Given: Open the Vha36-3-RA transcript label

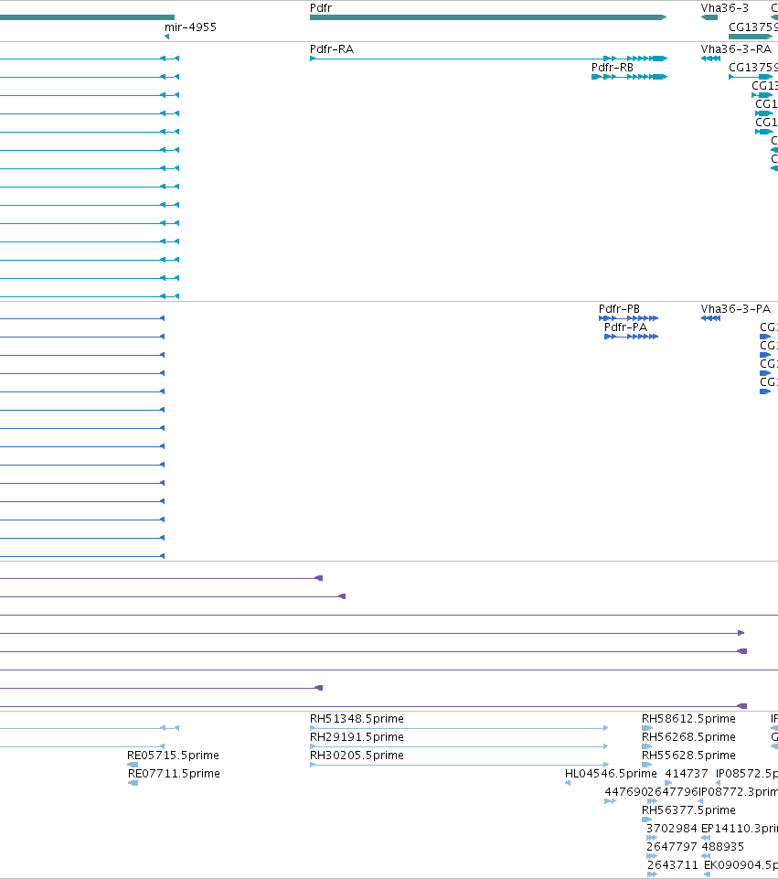Looking at the screenshot, I should pyautogui.click(x=736, y=48).
